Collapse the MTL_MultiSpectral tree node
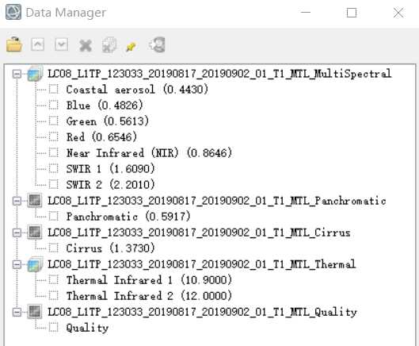This screenshot has width=419, height=346. 17,74
